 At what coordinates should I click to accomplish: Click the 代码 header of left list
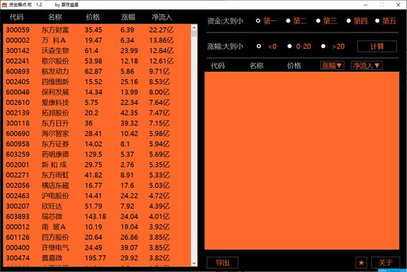pyautogui.click(x=16, y=17)
